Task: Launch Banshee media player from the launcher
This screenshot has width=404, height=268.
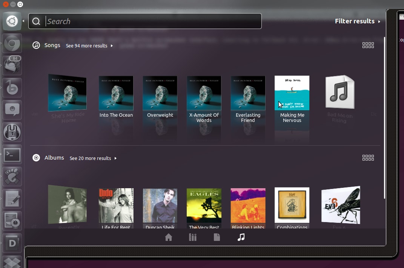Action: pos(12,88)
